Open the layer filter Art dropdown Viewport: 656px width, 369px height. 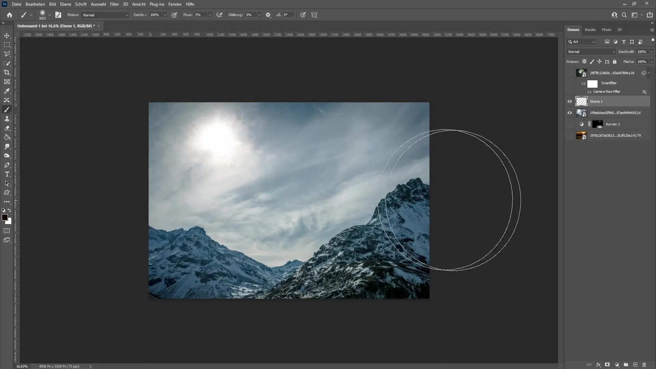(x=582, y=42)
